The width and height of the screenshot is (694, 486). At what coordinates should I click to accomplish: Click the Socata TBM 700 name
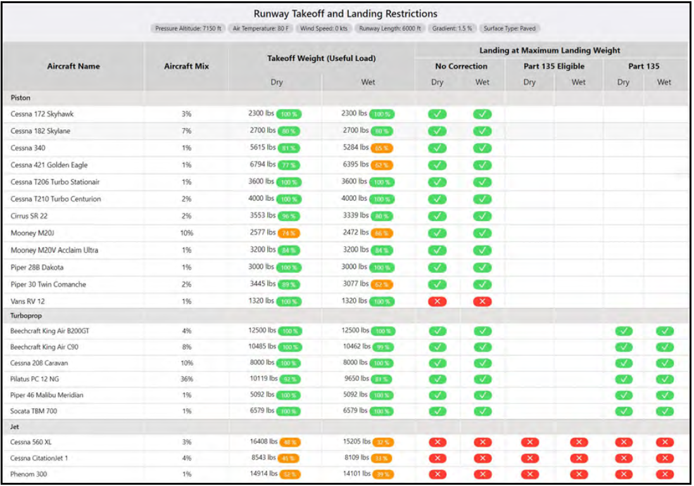34,411
